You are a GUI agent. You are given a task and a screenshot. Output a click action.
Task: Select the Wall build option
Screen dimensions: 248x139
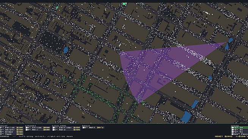click(93, 128)
